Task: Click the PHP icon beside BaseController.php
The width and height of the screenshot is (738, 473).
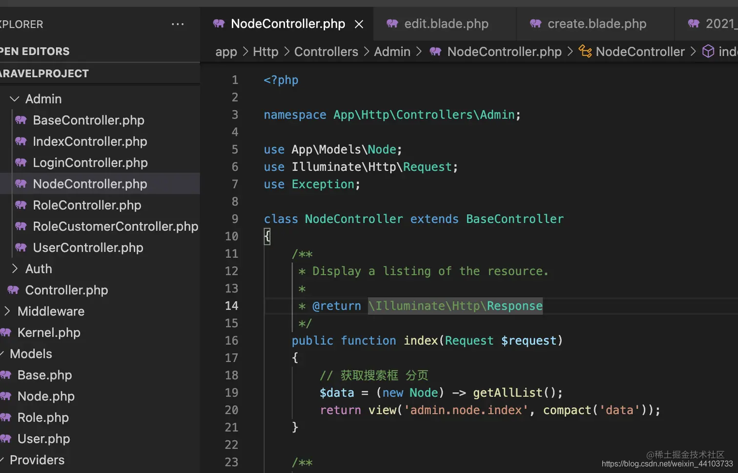Action: (20, 120)
